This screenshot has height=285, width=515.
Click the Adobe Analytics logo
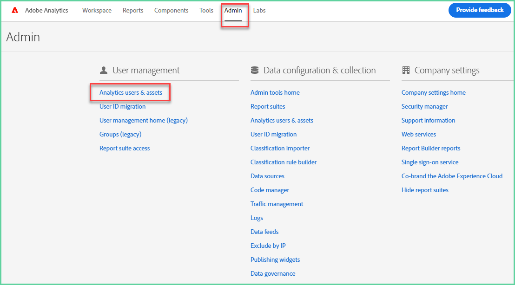click(40, 10)
